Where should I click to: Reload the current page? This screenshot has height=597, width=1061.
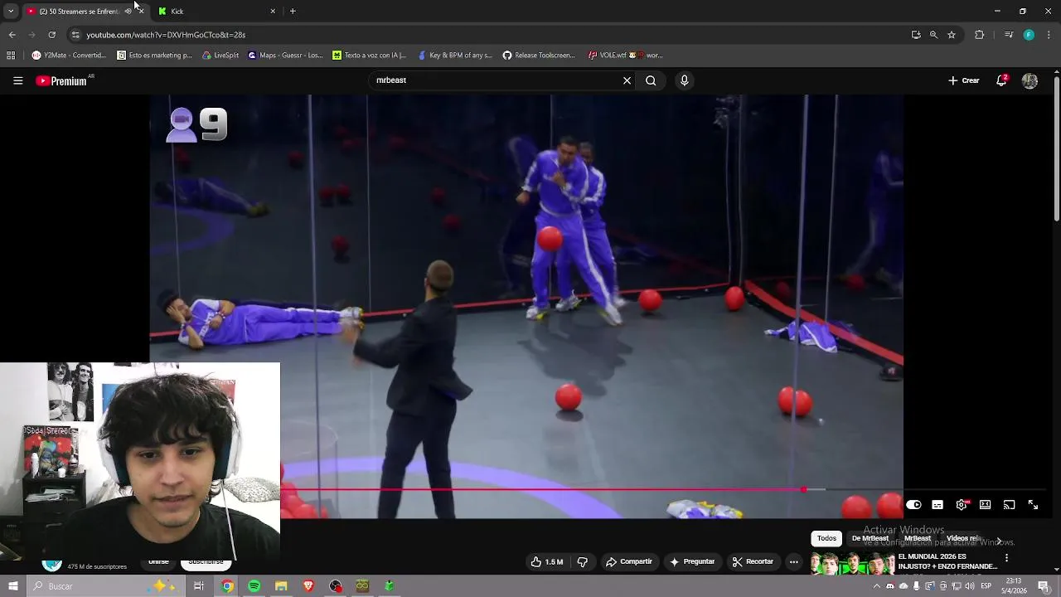point(51,35)
